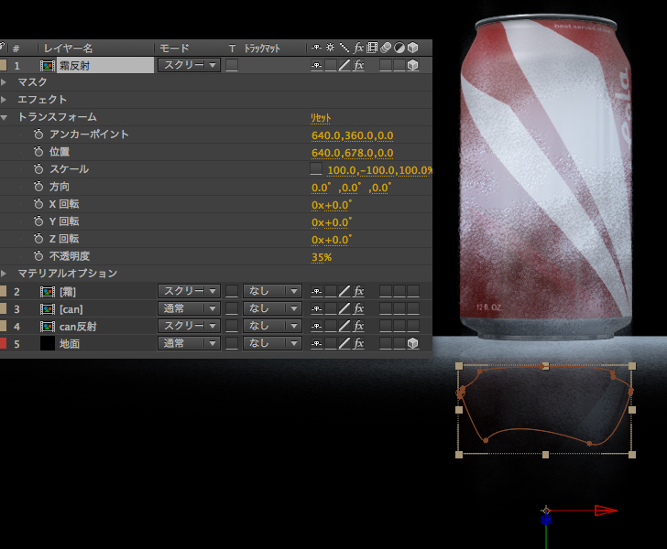Enable 3D layer switch for [霜] layer

413,291
